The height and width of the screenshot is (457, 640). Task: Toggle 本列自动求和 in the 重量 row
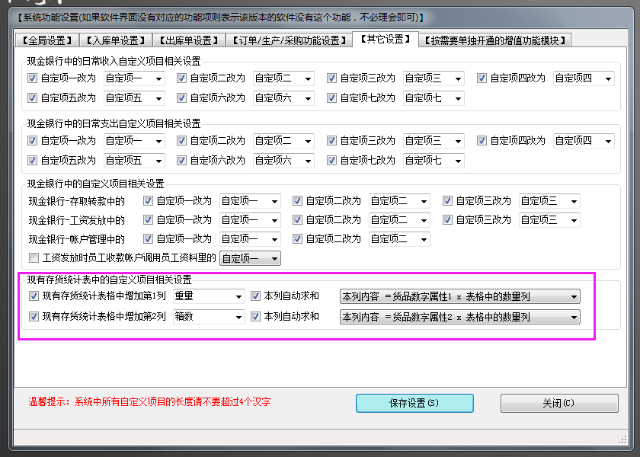(x=256, y=296)
